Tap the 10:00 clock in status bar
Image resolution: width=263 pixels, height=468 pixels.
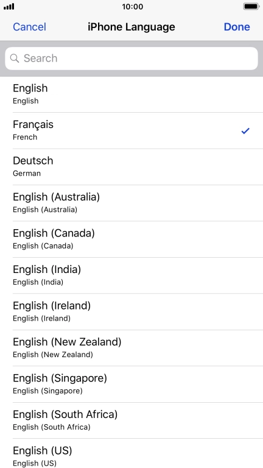pyautogui.click(x=132, y=7)
